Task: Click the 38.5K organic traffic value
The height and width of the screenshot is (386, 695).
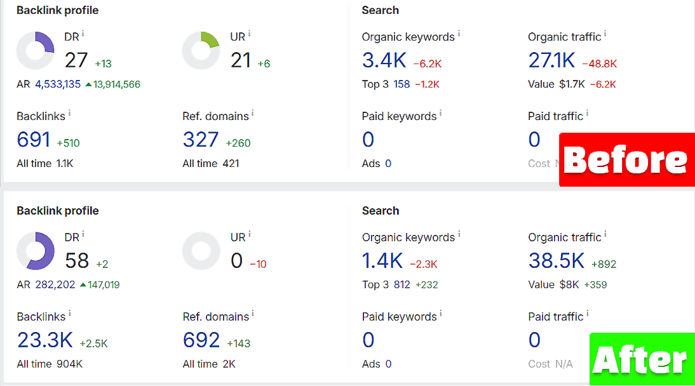Action: pos(556,261)
